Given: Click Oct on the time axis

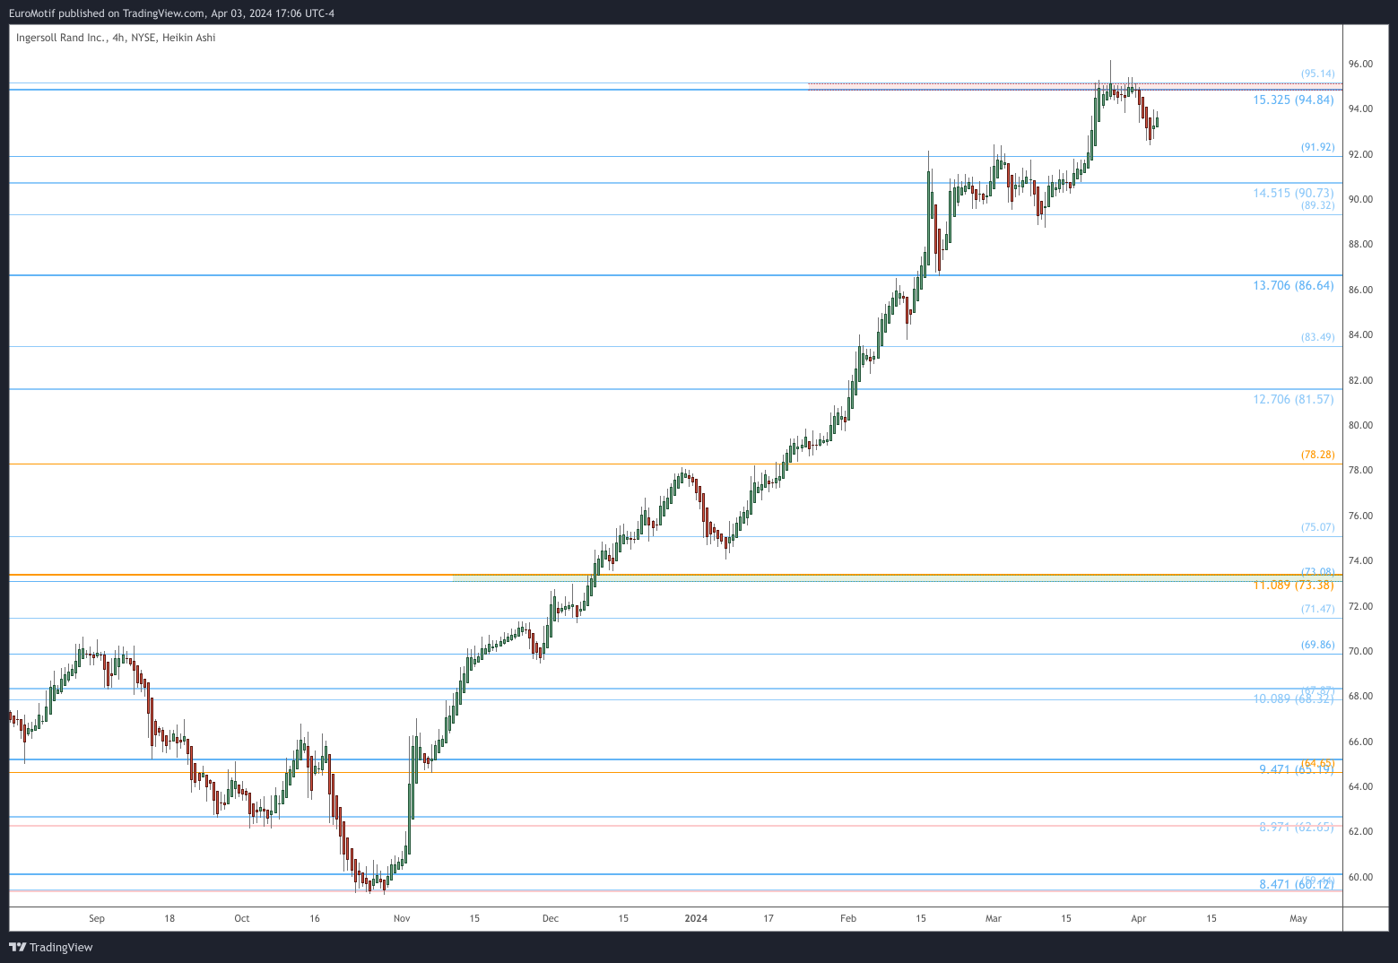Looking at the screenshot, I should [x=241, y=918].
